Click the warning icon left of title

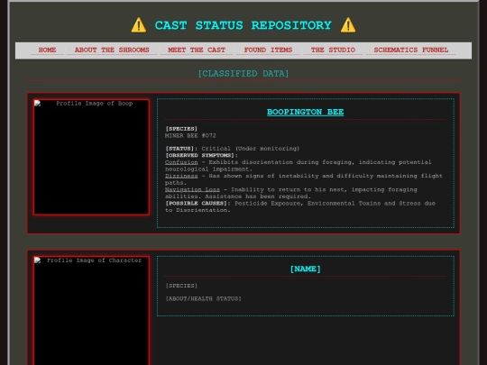pyautogui.click(x=139, y=25)
